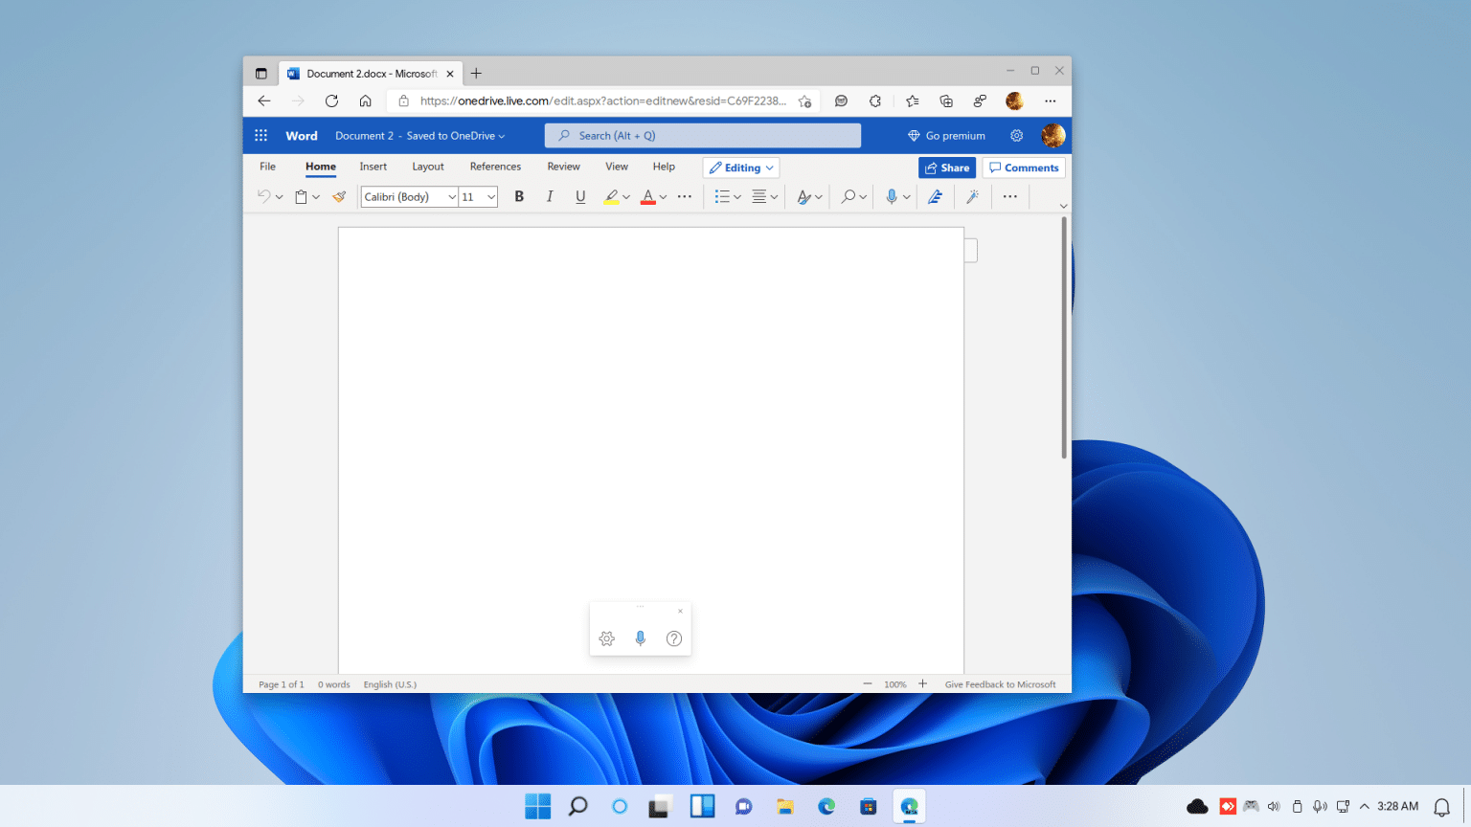Screen dimensions: 1471x827
Task: Open the font color dropdown arrow
Action: [662, 196]
